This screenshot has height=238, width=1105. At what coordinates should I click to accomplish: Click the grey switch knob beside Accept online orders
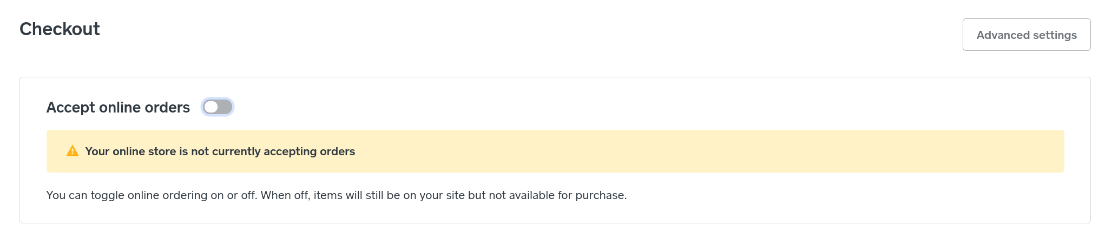[211, 107]
